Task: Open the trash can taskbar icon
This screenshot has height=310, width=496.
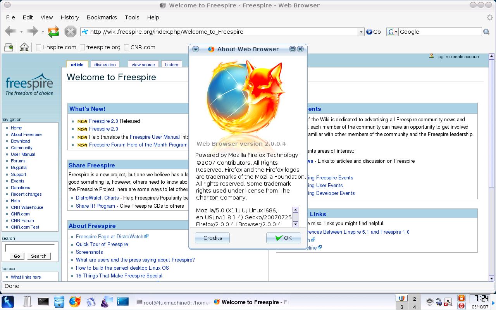Action: coord(27,301)
